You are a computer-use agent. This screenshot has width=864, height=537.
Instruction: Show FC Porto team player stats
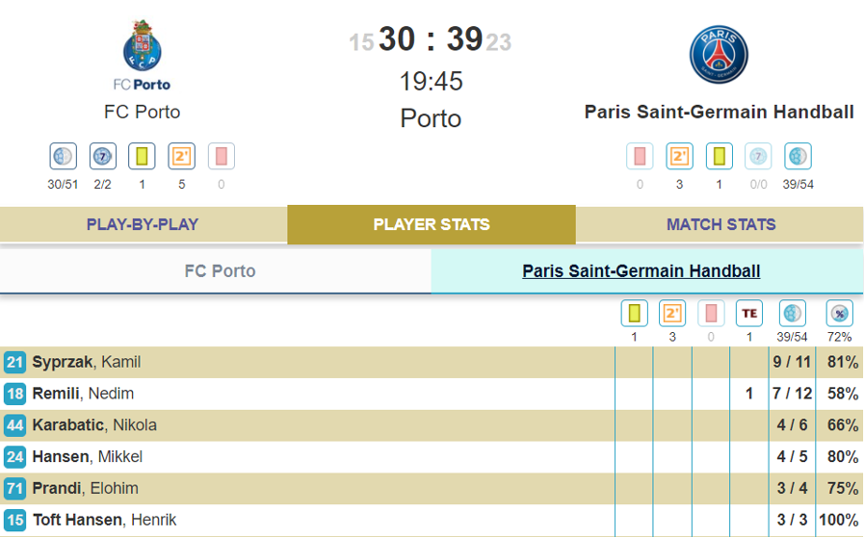[220, 271]
